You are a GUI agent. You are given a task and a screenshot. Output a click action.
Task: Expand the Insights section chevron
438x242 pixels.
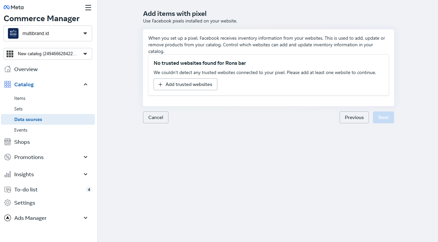pos(86,174)
